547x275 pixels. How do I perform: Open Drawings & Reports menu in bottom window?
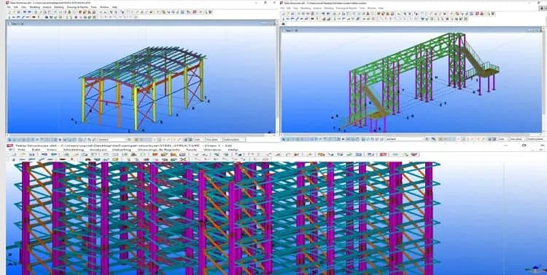tap(158, 150)
